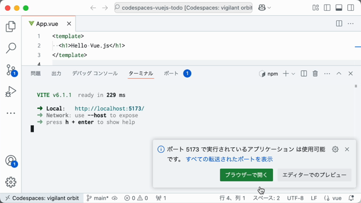
Task: Open the Customize Layout control
Action: (x=316, y=8)
